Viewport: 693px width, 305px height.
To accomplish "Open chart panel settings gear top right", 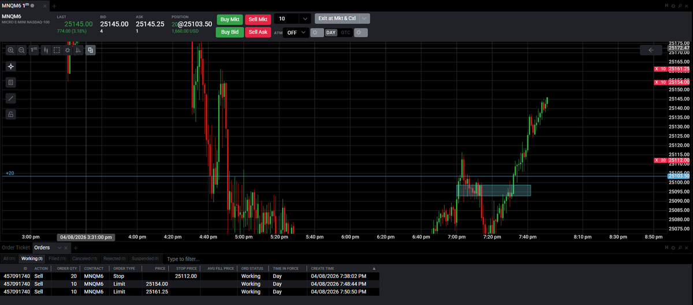I will pos(673,5).
